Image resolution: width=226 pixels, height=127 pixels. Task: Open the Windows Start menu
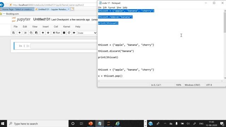click(x=3, y=123)
